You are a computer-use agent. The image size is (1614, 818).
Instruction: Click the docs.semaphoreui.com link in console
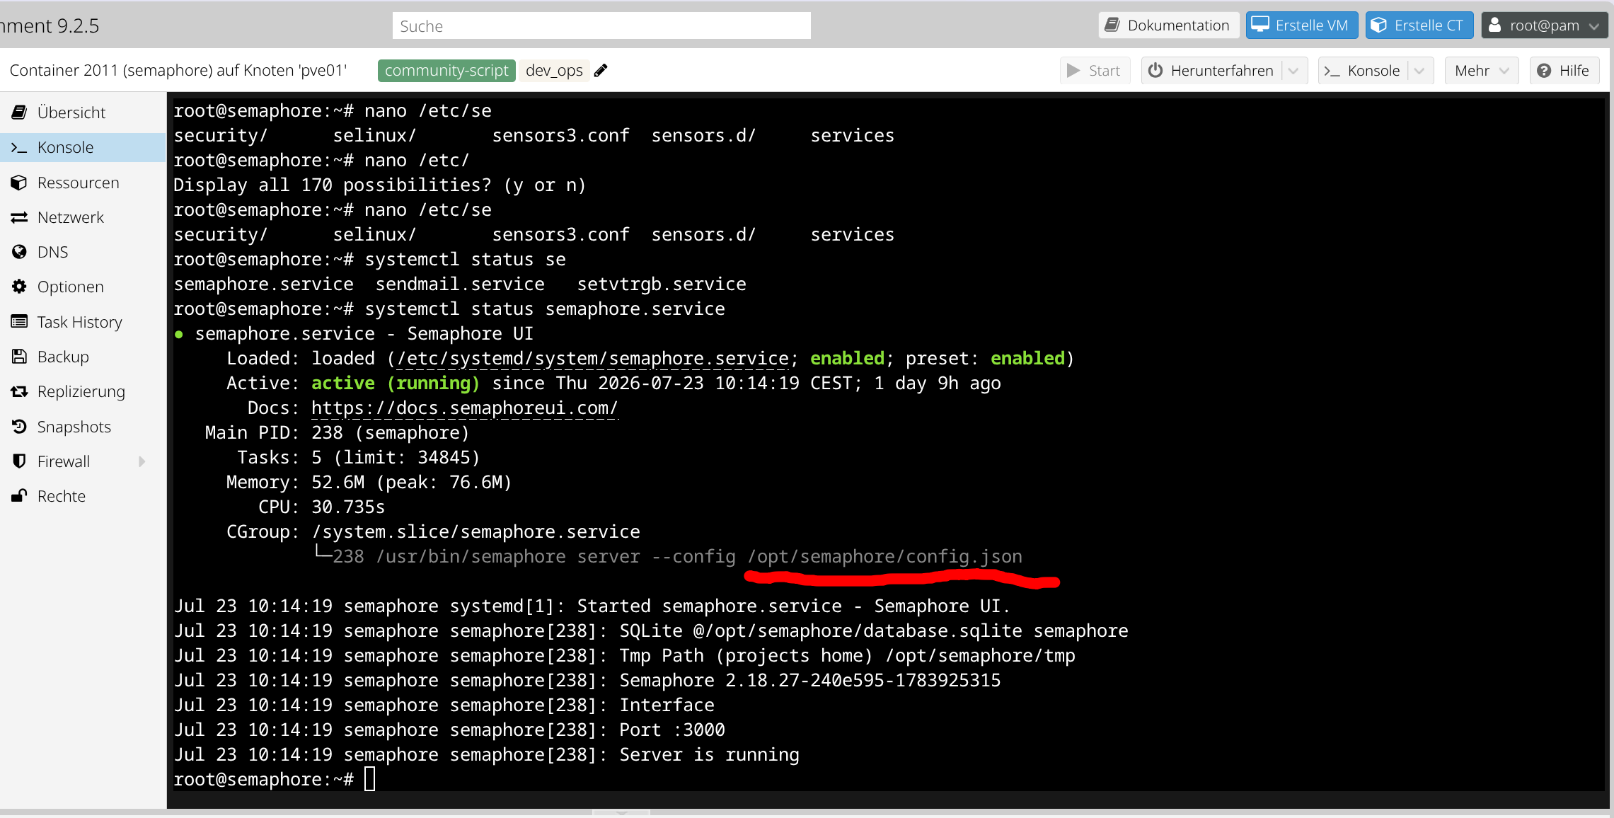click(465, 408)
